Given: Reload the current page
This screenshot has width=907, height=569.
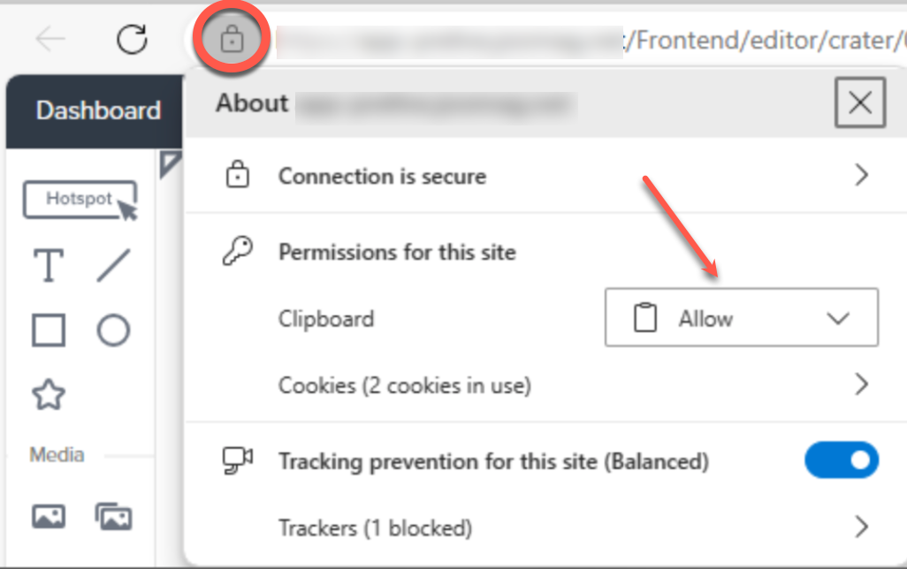Looking at the screenshot, I should tap(131, 40).
